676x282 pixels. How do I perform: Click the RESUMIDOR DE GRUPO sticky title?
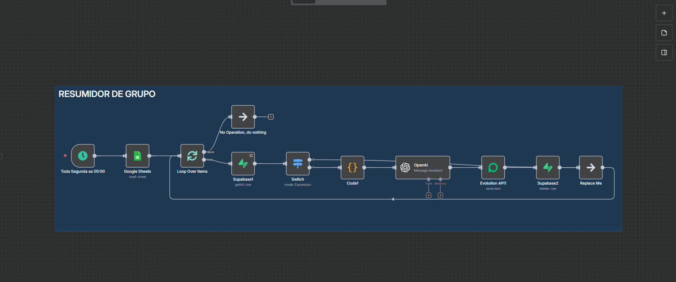pos(107,94)
